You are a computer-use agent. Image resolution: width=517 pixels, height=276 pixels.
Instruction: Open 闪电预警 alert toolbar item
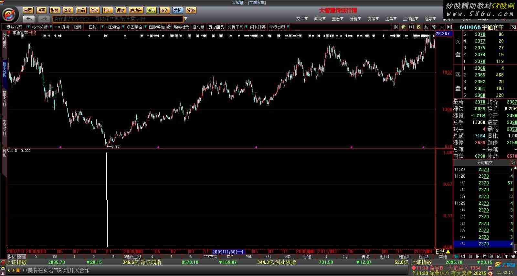click(x=258, y=27)
